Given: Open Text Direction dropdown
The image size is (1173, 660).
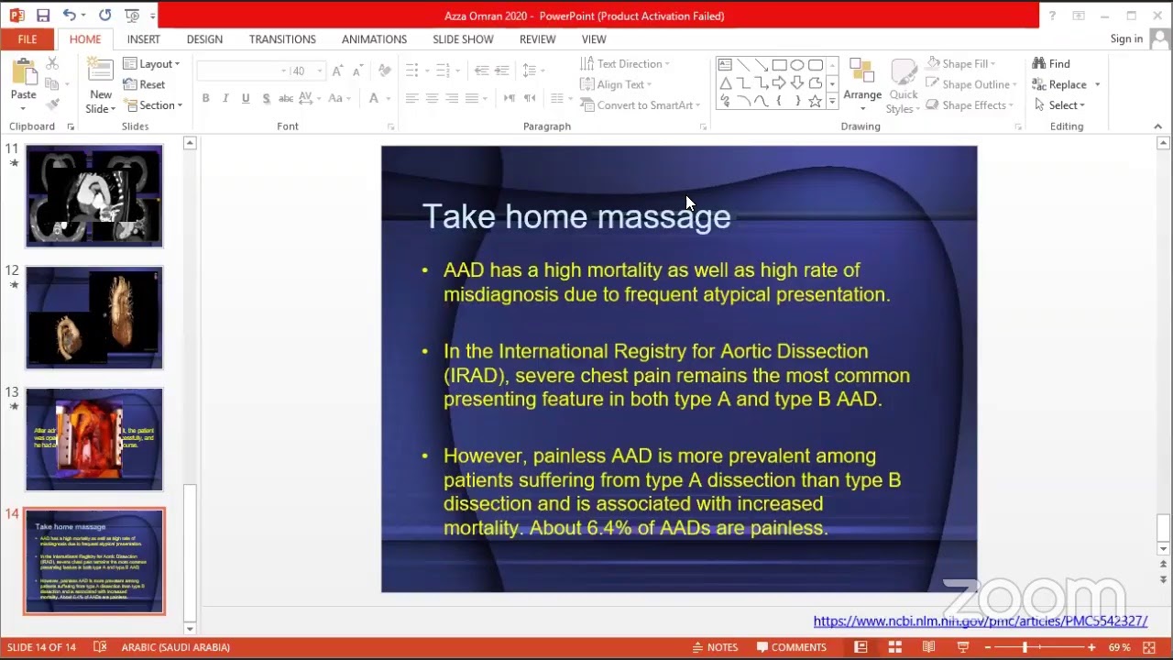Looking at the screenshot, I should tap(625, 63).
